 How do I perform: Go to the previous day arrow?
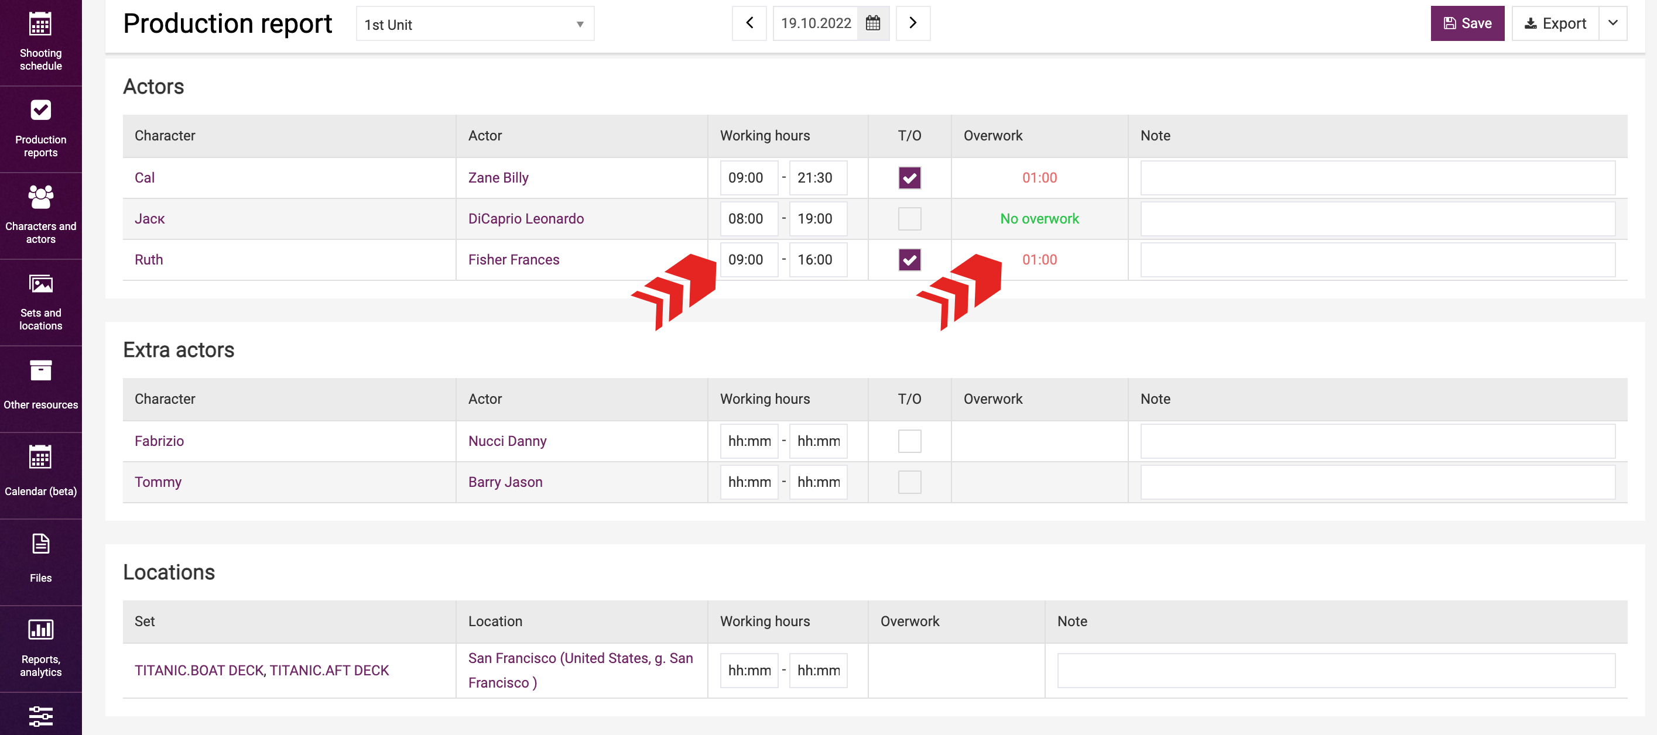point(749,23)
